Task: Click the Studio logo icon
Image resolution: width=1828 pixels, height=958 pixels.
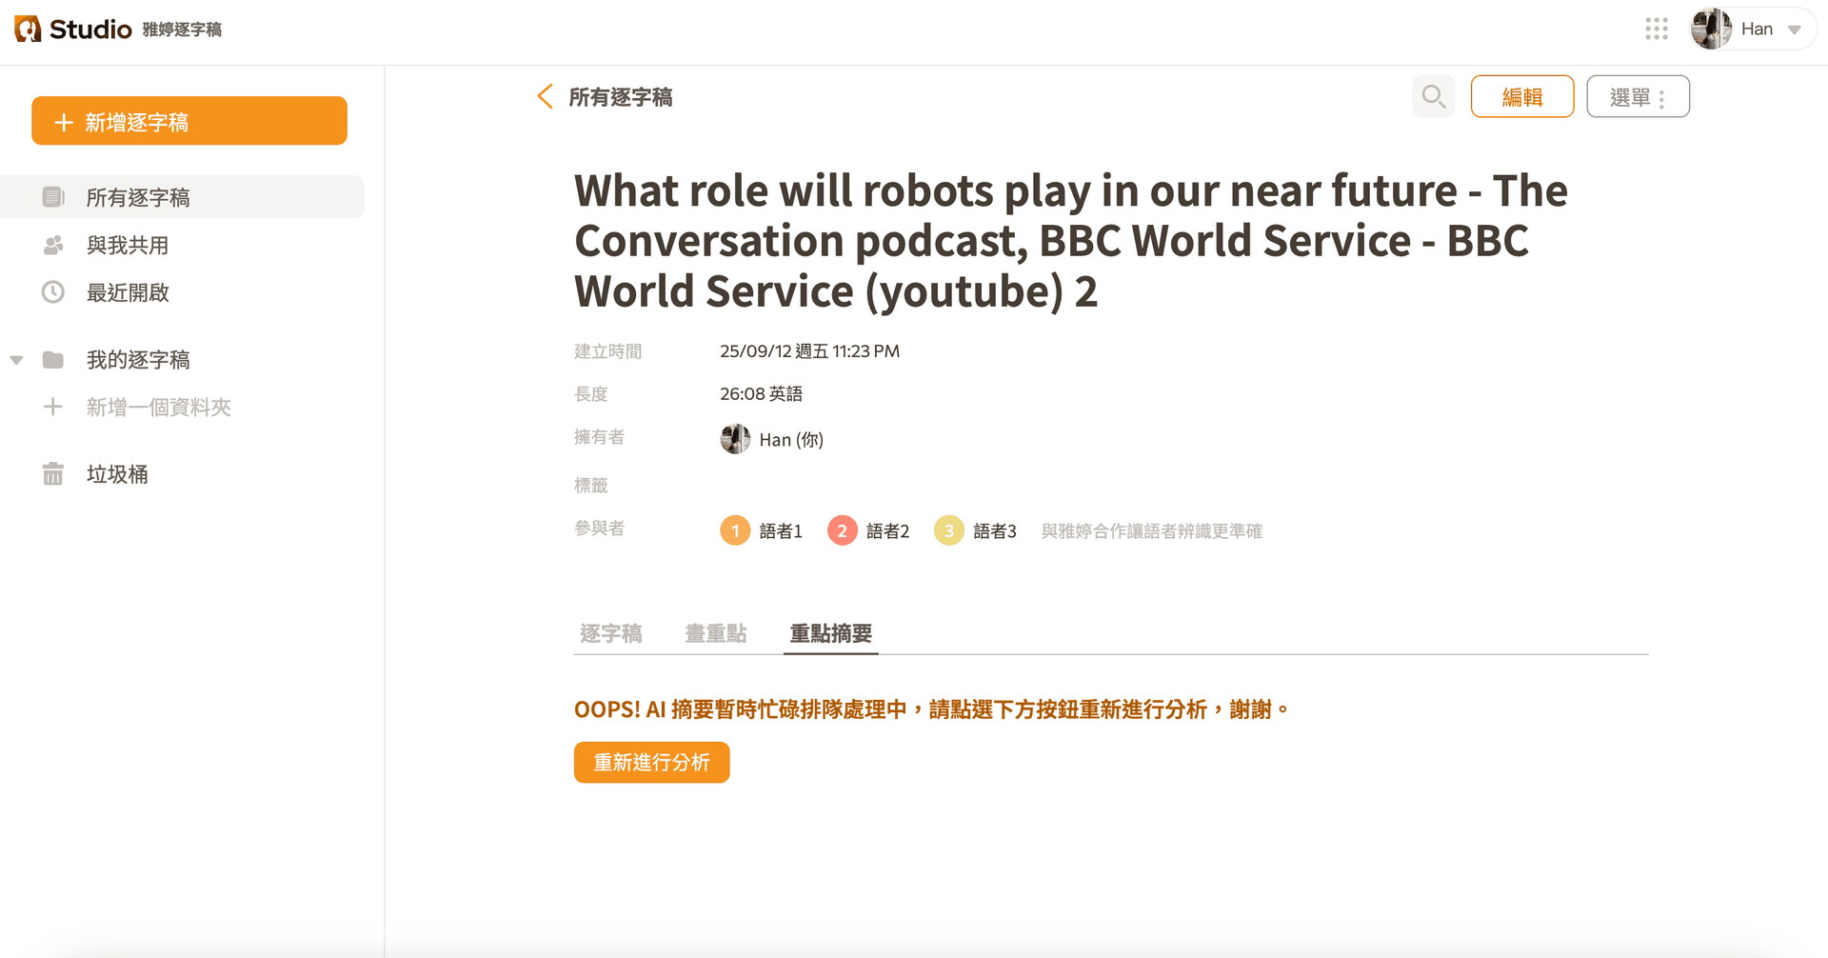Action: click(x=28, y=30)
